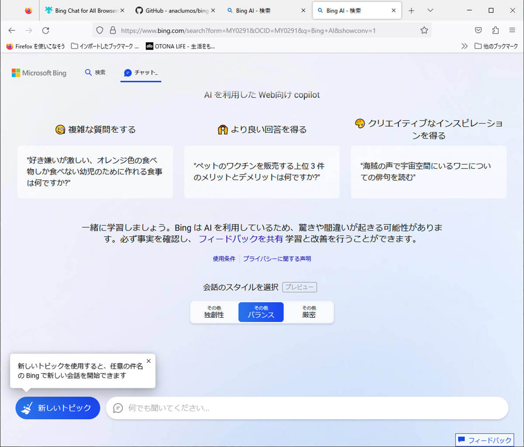Click the pirate voice haiku example card
This screenshot has height=447, width=524.
429,172
